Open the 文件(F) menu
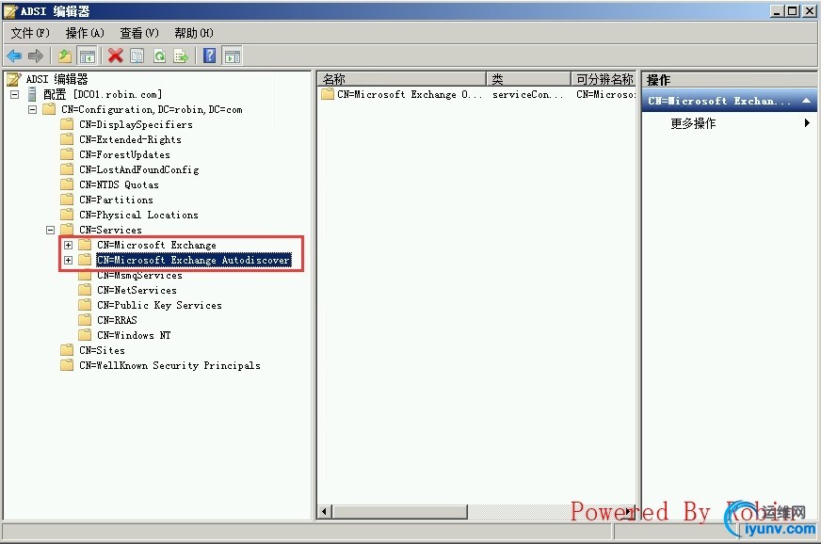 30,33
